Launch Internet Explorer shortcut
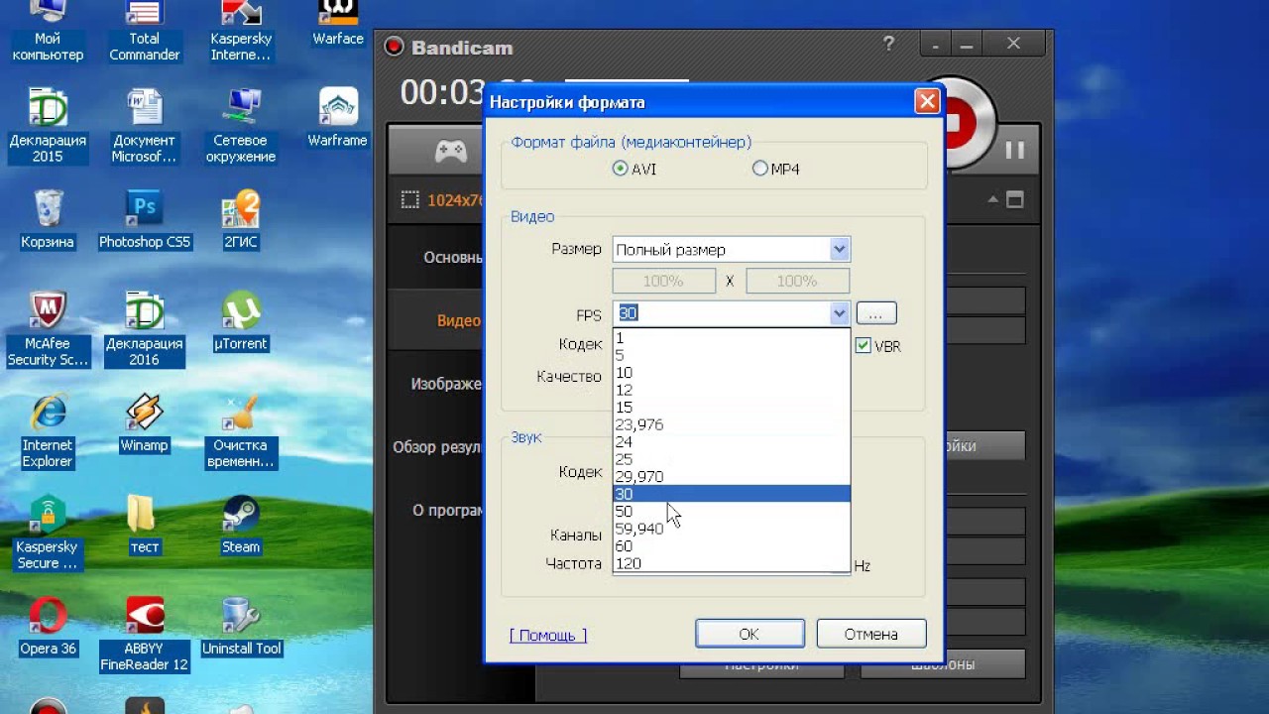Viewport: 1269px width, 714px height. [48, 431]
